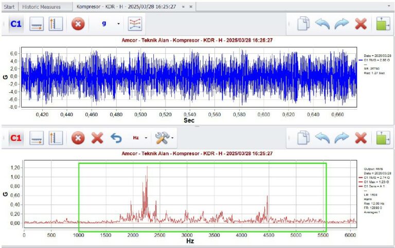This screenshot has width=395, height=248.
Task: Click copy pages icon in top-right toolbar
Action: [x=303, y=24]
